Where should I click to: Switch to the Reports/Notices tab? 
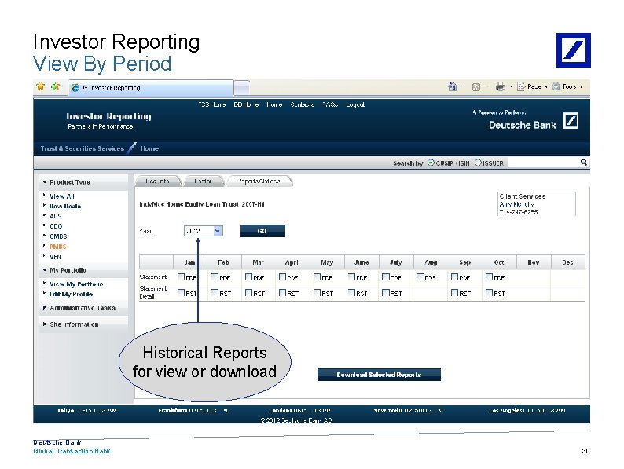pos(259,181)
